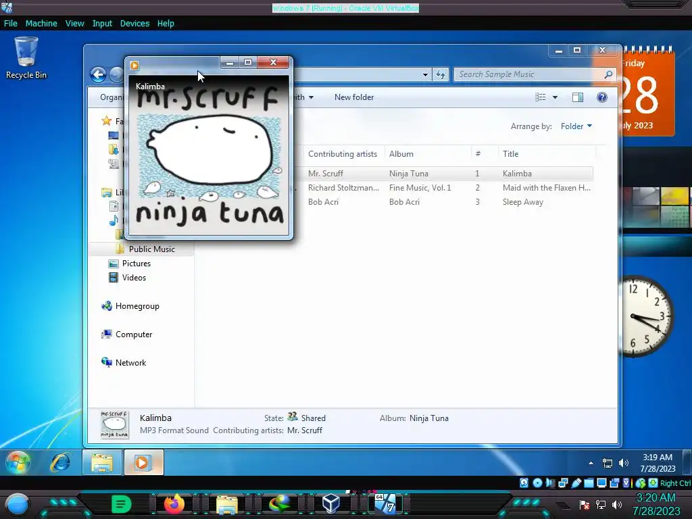Click the Change your view icon

click(540, 97)
